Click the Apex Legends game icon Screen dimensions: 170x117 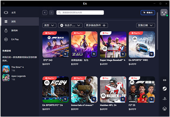pyautogui.click(x=6, y=78)
